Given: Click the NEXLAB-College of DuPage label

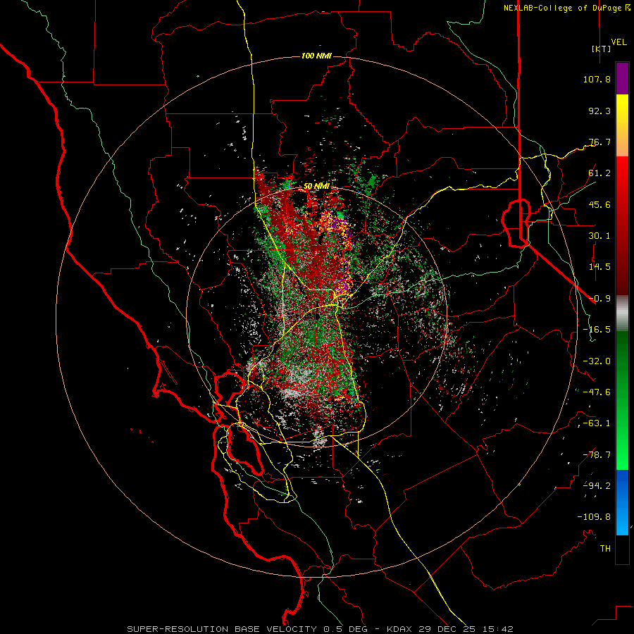Looking at the screenshot, I should [563, 8].
